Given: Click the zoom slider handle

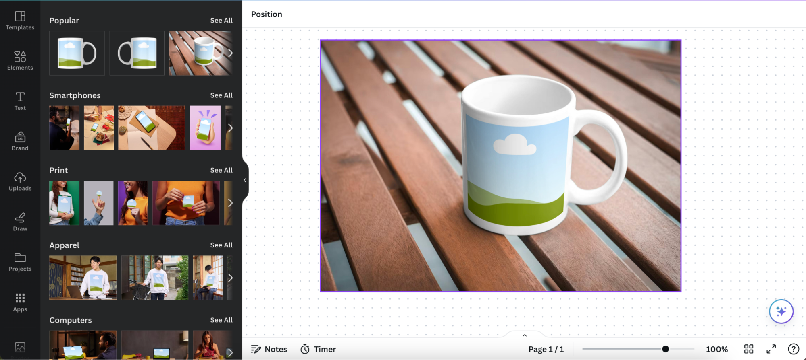Looking at the screenshot, I should pos(665,349).
